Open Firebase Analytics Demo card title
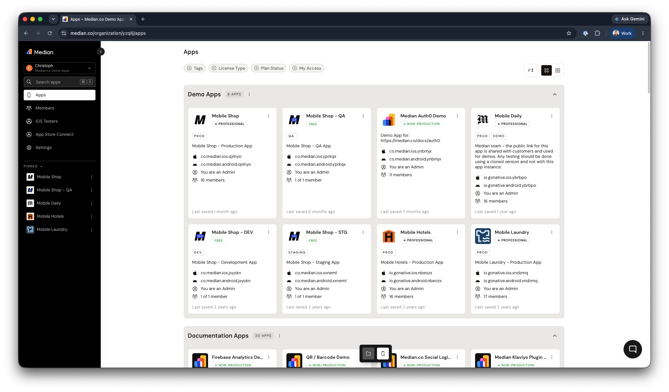The height and width of the screenshot is (392, 669). click(x=237, y=357)
